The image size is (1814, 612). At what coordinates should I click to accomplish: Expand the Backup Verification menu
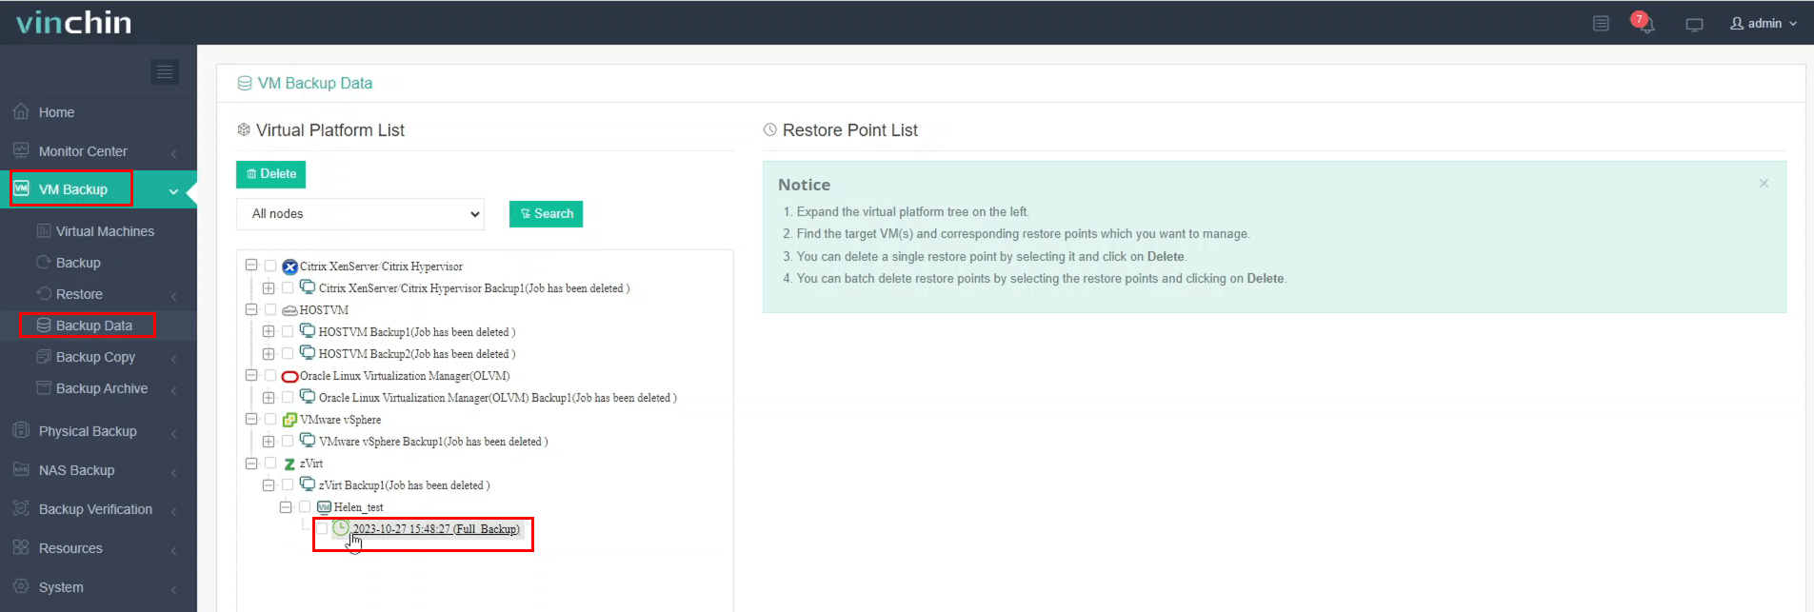click(98, 509)
